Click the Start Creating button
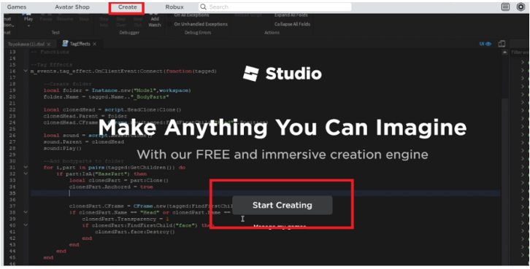 click(283, 205)
